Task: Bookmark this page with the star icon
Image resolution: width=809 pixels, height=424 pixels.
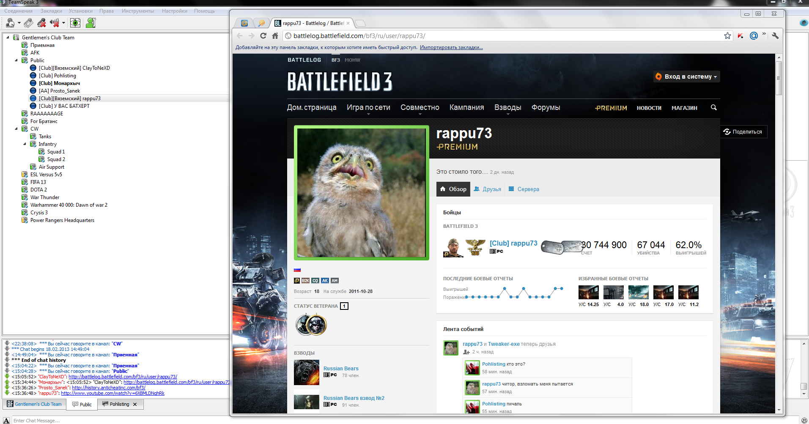Action: point(727,36)
